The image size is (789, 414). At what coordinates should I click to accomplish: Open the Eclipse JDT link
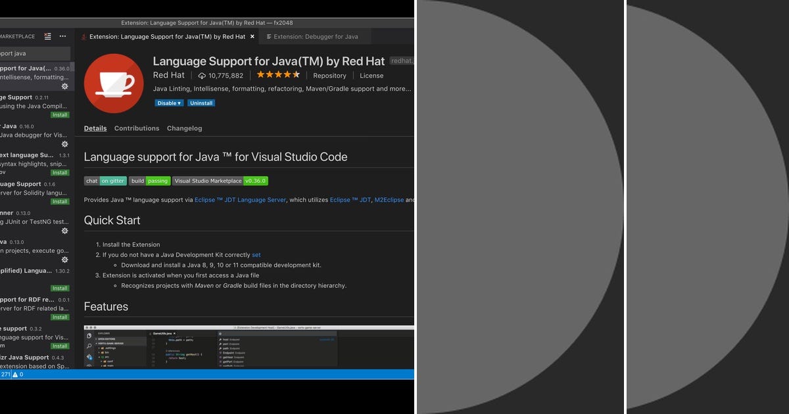pyautogui.click(x=350, y=200)
